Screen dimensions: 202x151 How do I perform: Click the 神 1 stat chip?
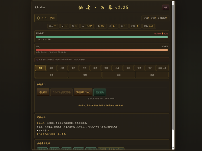[124, 26]
